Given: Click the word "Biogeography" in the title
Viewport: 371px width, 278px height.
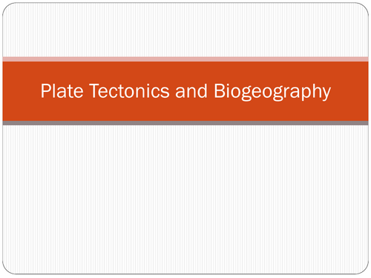Looking at the screenshot, I should pyautogui.click(x=272, y=92).
